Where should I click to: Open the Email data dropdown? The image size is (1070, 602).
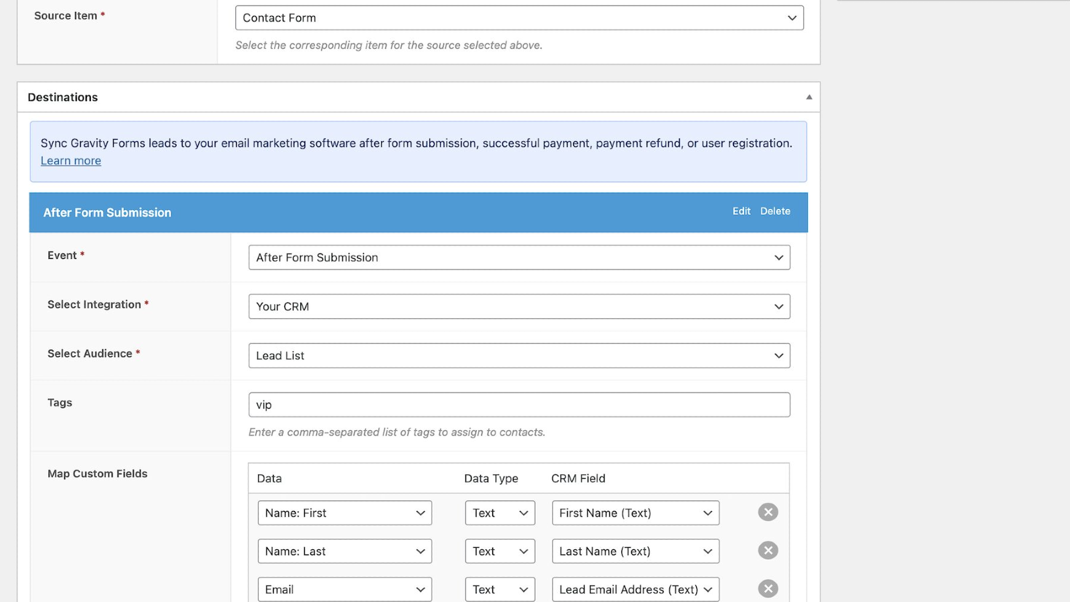coord(344,589)
